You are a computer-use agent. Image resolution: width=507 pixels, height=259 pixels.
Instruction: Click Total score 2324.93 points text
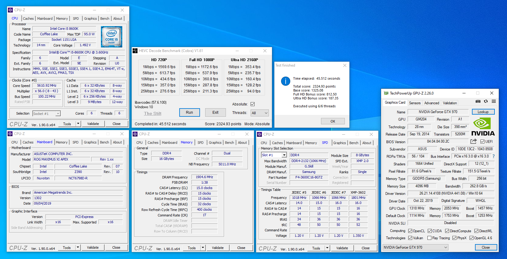point(314,86)
